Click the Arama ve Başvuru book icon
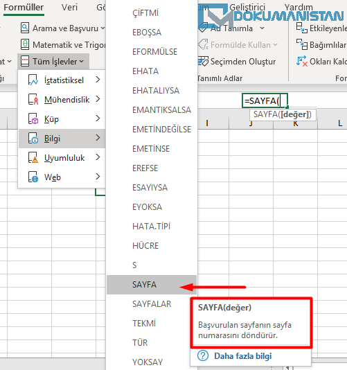The height and width of the screenshot is (370, 347). click(25, 28)
